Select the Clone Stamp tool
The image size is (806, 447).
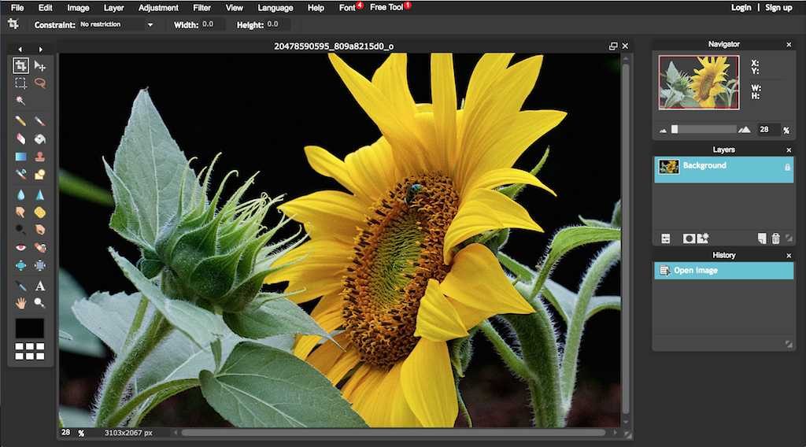tap(40, 157)
